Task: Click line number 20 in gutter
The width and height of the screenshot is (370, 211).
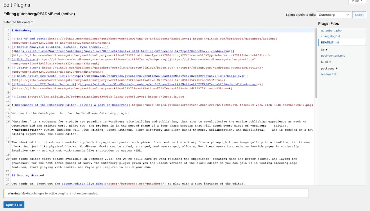Action: [x=8, y=159]
